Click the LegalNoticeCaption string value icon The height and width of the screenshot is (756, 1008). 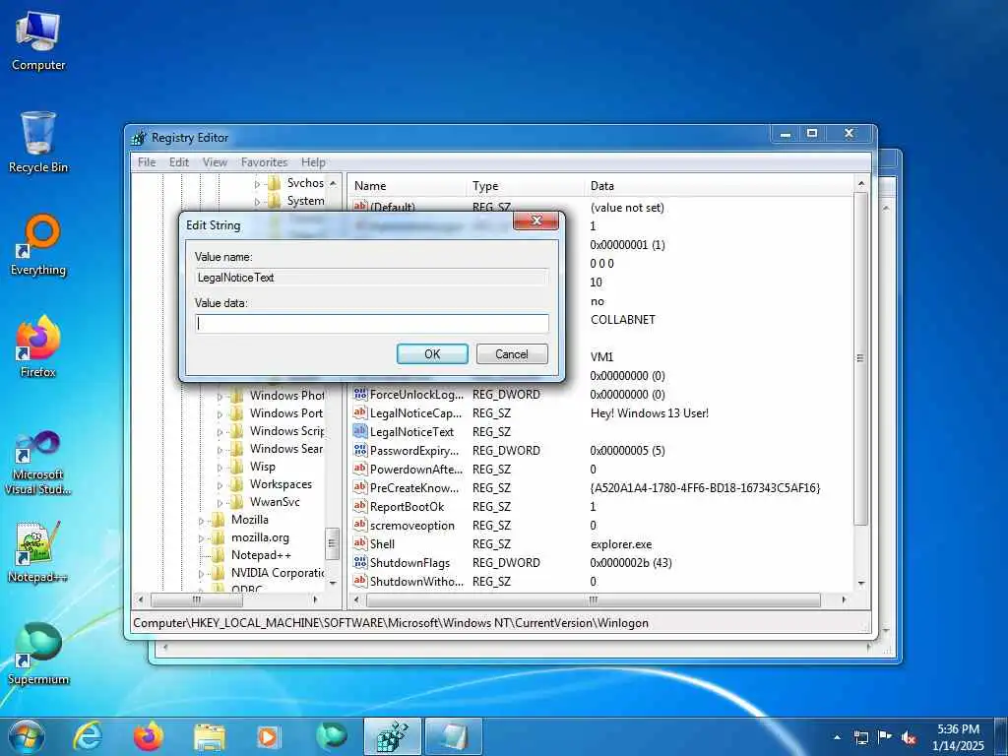coord(360,412)
